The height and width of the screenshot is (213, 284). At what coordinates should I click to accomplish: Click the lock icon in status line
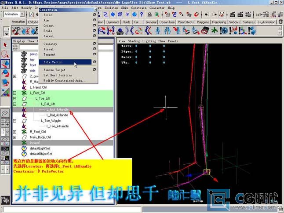pos(149,14)
